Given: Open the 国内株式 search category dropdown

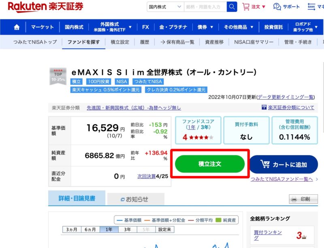Looking at the screenshot, I should 165,7.
